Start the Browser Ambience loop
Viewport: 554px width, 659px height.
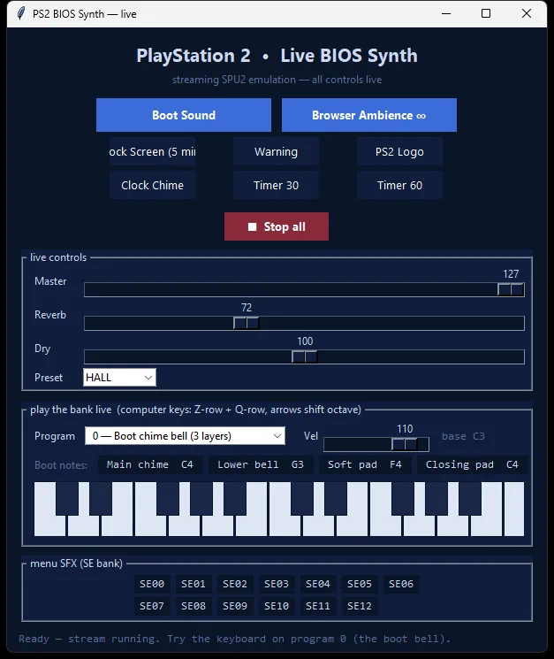[369, 115]
